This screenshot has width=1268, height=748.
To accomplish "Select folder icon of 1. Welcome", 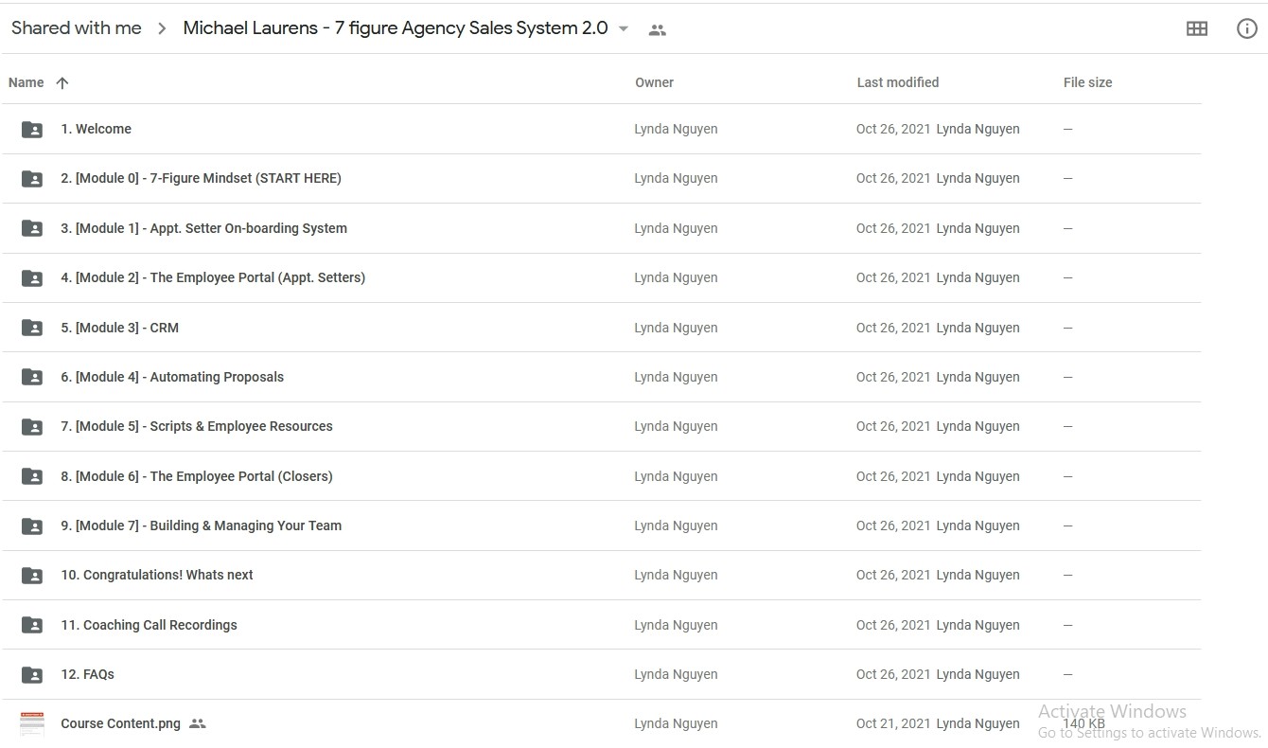I will point(32,129).
